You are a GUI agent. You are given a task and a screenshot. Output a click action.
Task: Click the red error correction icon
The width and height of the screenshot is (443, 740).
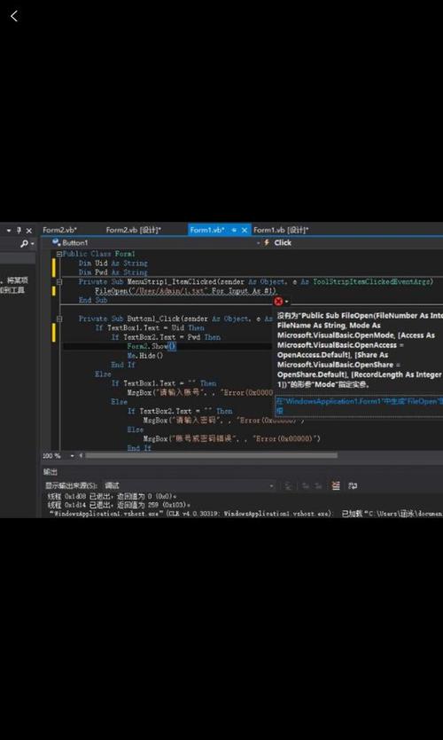278,301
